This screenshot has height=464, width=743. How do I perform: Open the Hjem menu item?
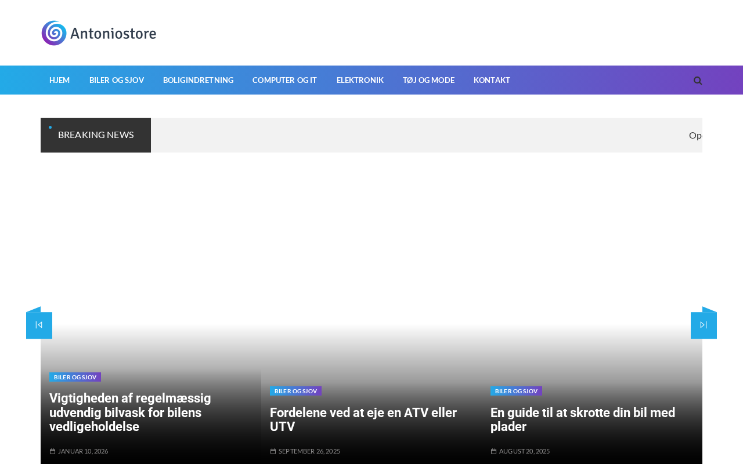click(59, 80)
